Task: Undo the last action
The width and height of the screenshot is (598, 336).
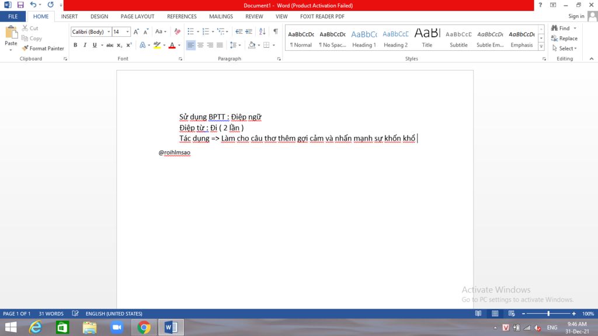Action: point(33,5)
